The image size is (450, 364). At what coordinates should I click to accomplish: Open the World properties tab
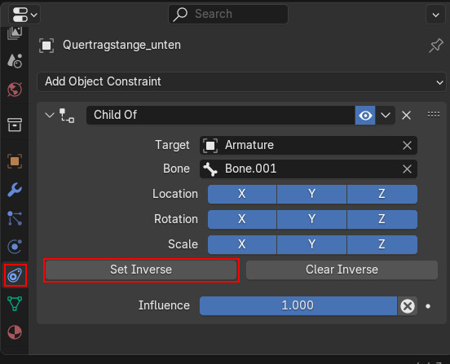pos(15,90)
